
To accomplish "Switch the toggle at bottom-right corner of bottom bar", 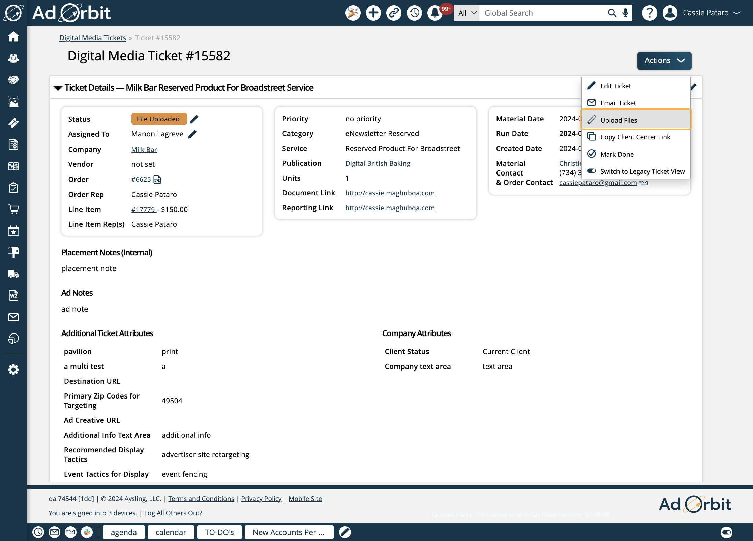I will [x=726, y=532].
